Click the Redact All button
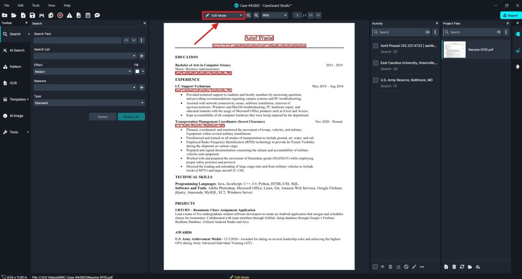Viewport: 522px width, 279px height. click(131, 117)
